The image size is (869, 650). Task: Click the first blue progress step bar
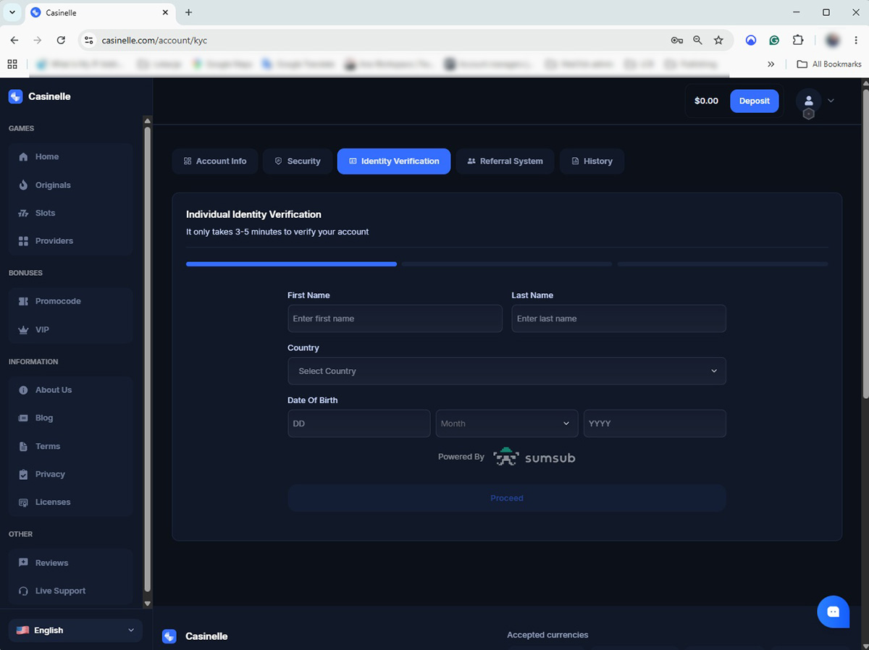pyautogui.click(x=291, y=264)
